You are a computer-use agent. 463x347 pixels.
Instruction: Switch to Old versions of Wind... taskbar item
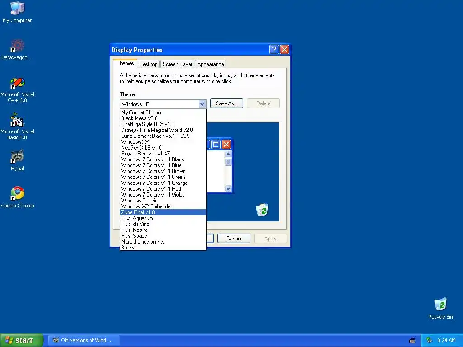tap(84, 340)
